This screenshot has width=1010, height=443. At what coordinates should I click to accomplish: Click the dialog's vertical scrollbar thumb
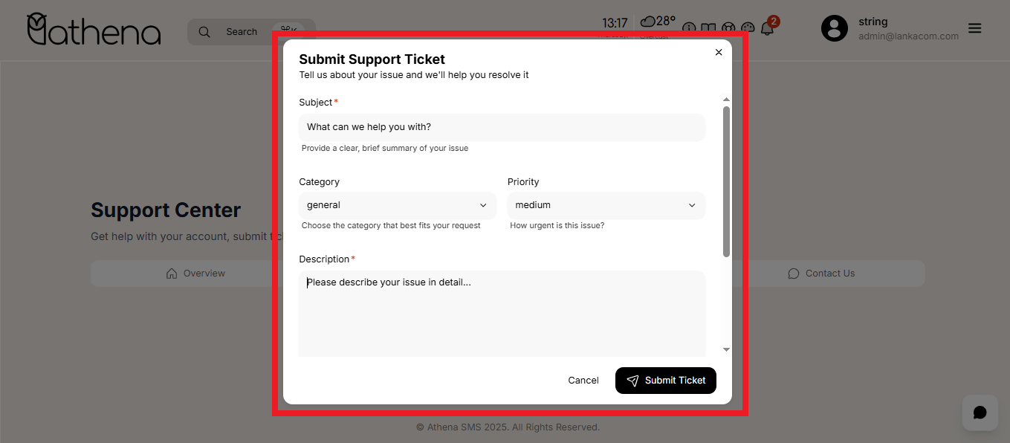coord(726,181)
